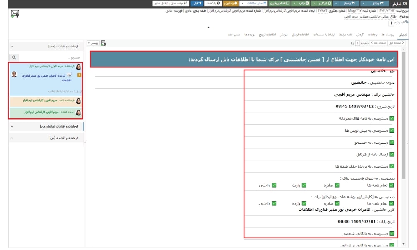The width and height of the screenshot is (417, 250).
Task: Click the plus icon next to کلیدواژه
Action: point(391,23)
